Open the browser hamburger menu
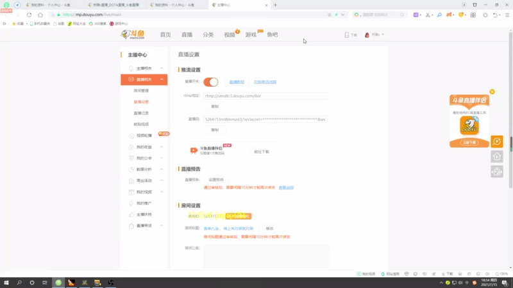The width and height of the screenshot is (513, 288). (507, 15)
